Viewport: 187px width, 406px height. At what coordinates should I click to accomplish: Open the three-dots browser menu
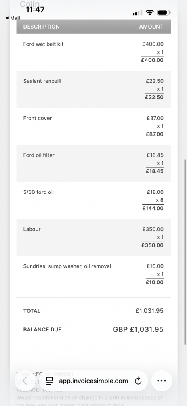point(162,381)
